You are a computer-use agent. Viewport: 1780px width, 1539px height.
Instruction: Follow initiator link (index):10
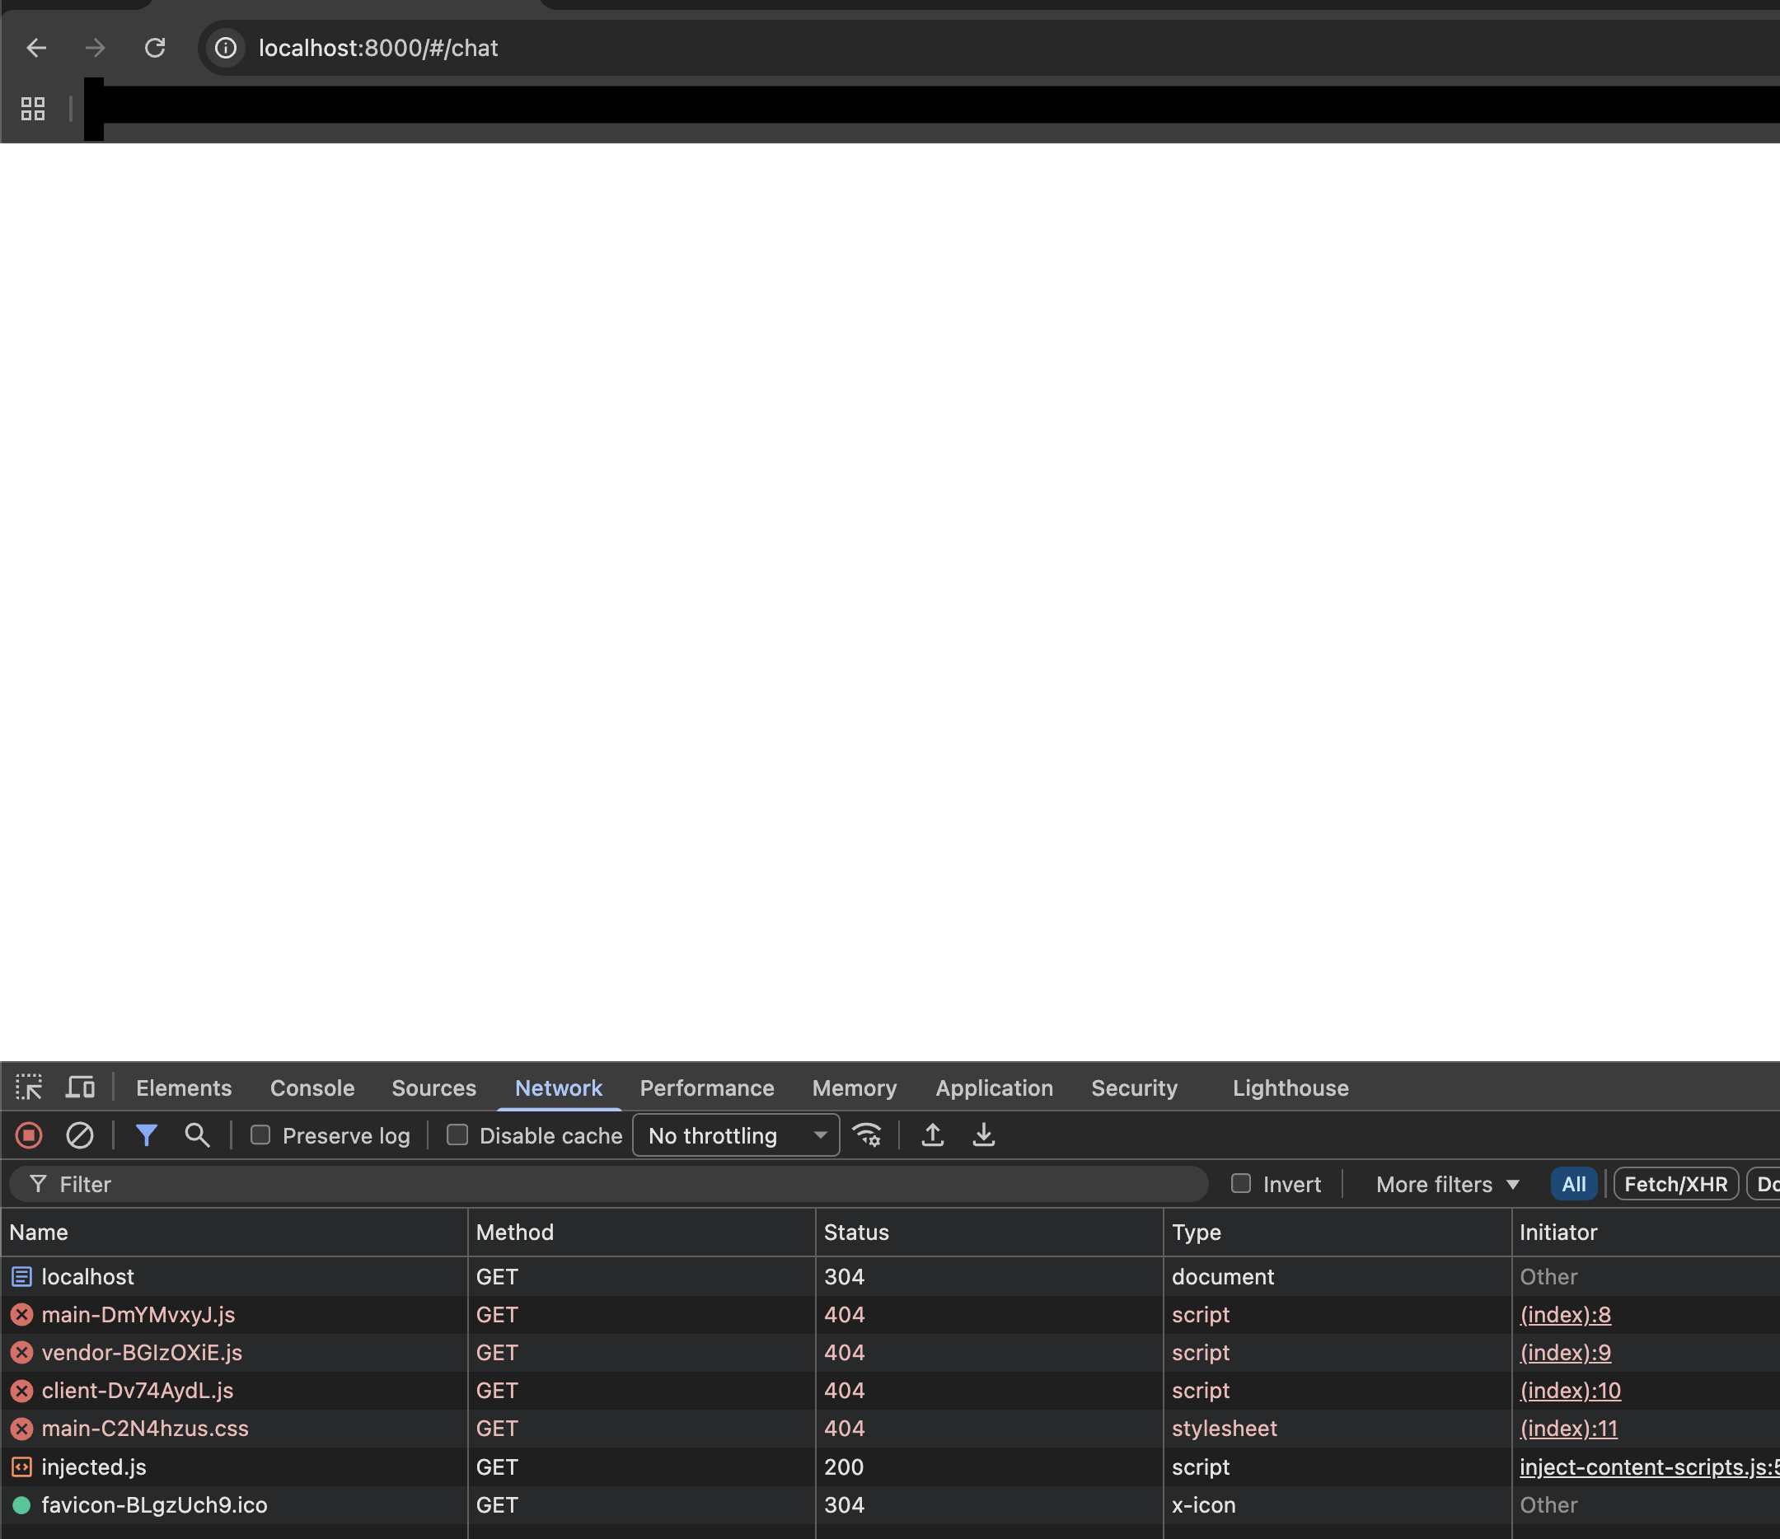(x=1571, y=1391)
